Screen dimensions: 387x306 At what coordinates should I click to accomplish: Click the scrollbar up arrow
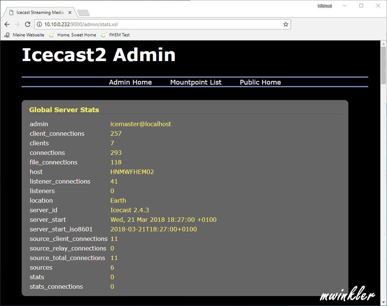coord(383,44)
